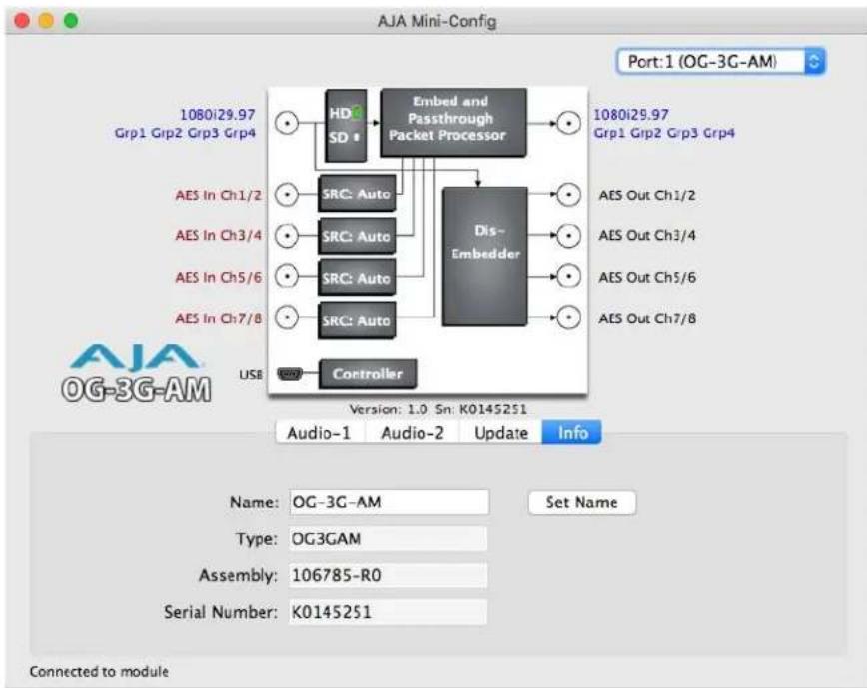Click the AES Out Ch3/4 label
867x688 pixels.
(x=647, y=236)
